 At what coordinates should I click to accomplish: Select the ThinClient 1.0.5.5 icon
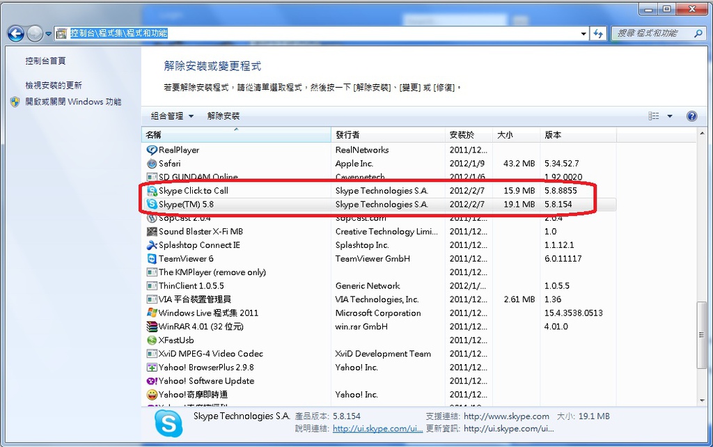coord(151,286)
